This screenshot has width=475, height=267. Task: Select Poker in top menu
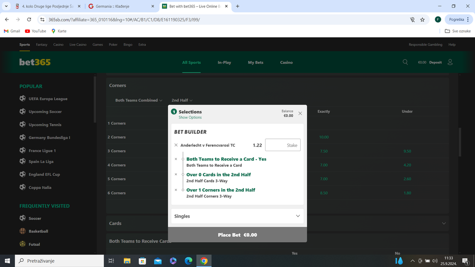[x=113, y=45]
